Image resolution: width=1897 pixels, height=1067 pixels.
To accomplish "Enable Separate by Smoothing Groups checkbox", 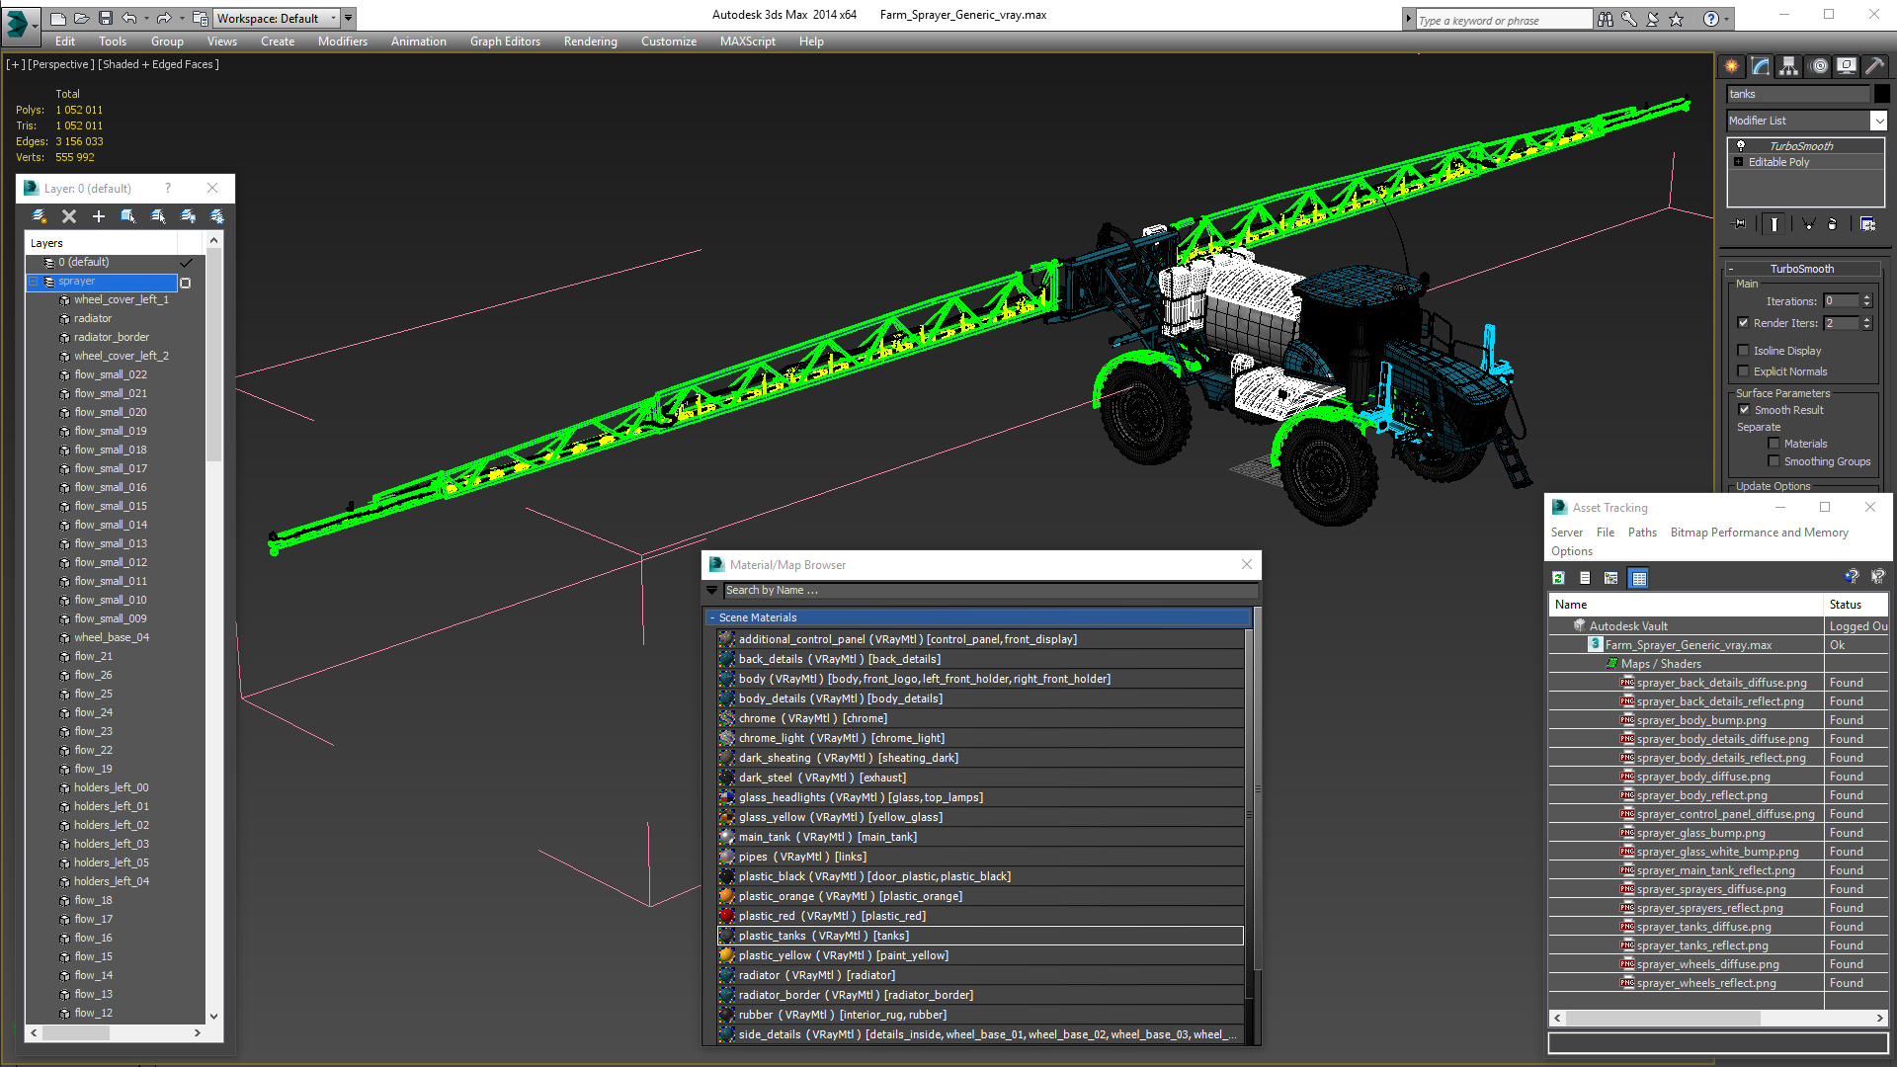I will tap(1774, 461).
